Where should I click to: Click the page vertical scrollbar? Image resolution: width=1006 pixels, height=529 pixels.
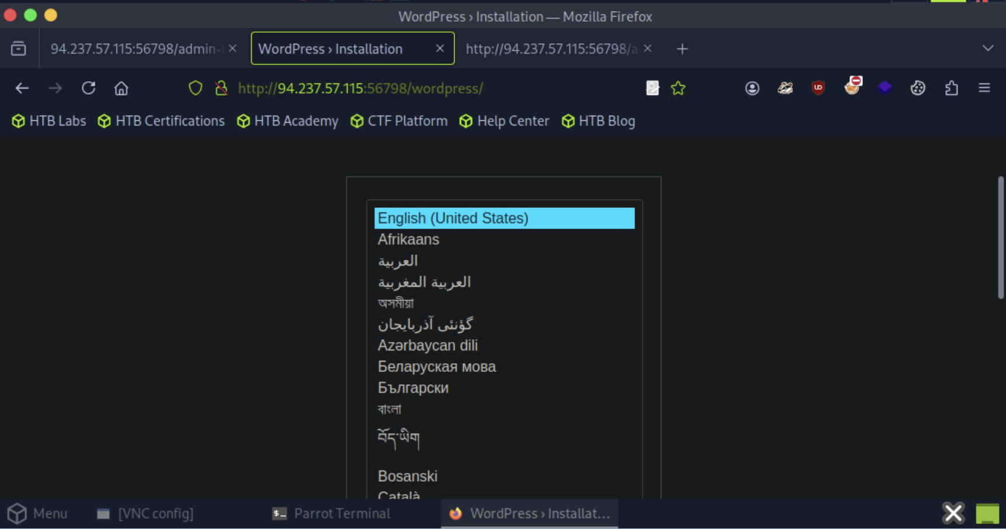1001,238
